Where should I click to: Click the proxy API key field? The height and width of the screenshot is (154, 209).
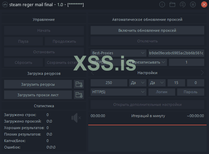coord(176,53)
